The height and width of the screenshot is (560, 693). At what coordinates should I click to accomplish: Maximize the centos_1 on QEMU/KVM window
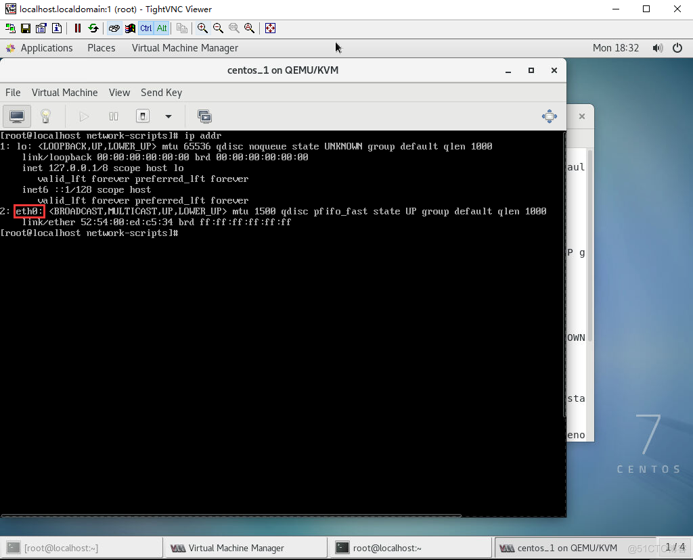tap(531, 70)
